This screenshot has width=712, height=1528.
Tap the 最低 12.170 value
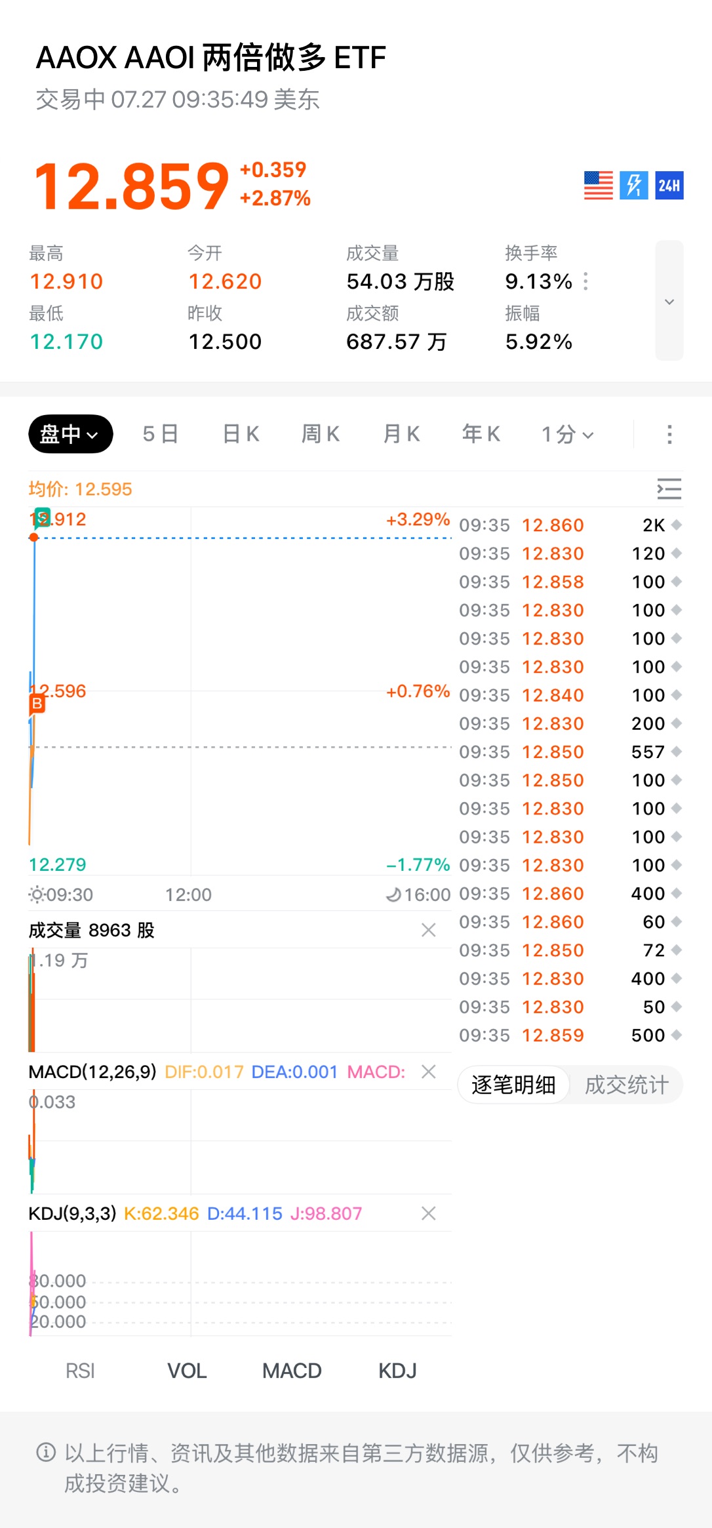click(66, 342)
